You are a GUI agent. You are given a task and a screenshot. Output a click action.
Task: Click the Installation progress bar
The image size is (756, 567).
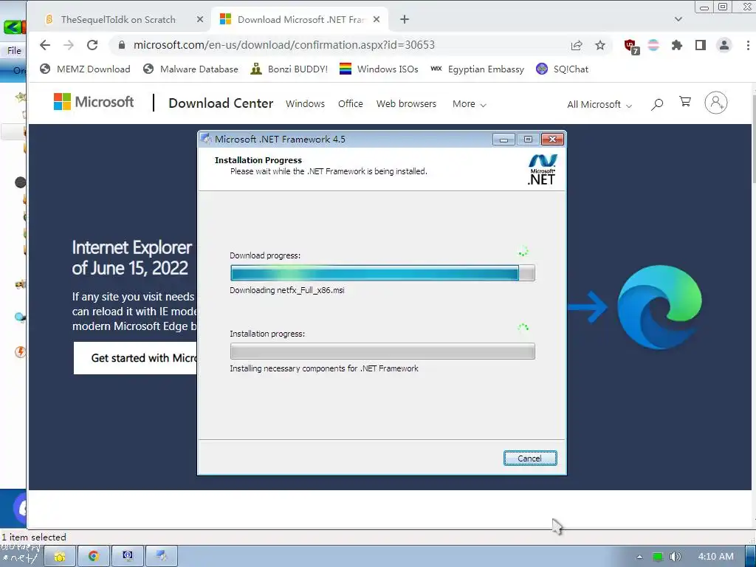(382, 351)
